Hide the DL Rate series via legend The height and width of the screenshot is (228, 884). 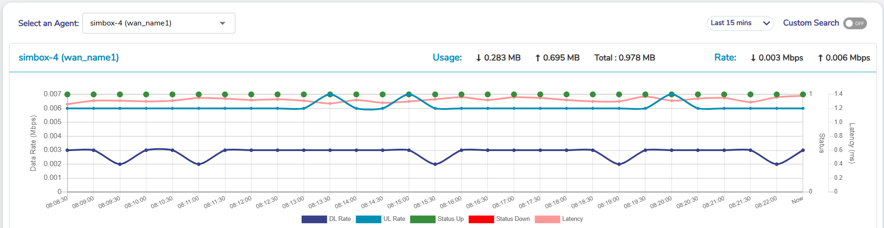(x=326, y=219)
